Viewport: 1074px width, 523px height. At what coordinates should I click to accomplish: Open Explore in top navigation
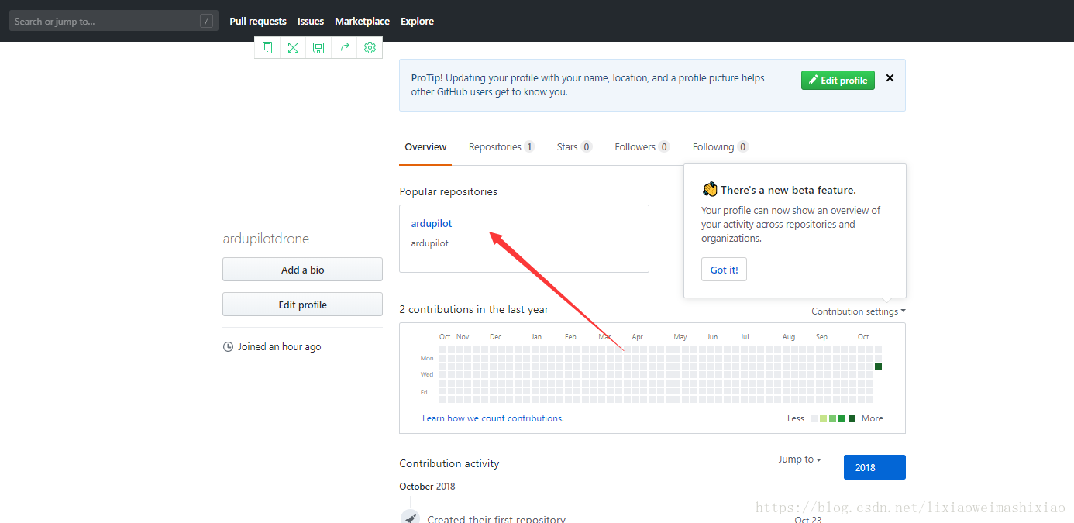click(x=417, y=21)
